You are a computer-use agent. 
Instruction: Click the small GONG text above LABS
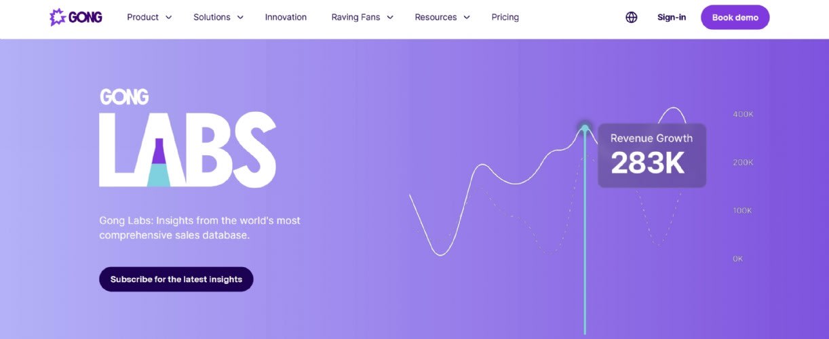124,98
